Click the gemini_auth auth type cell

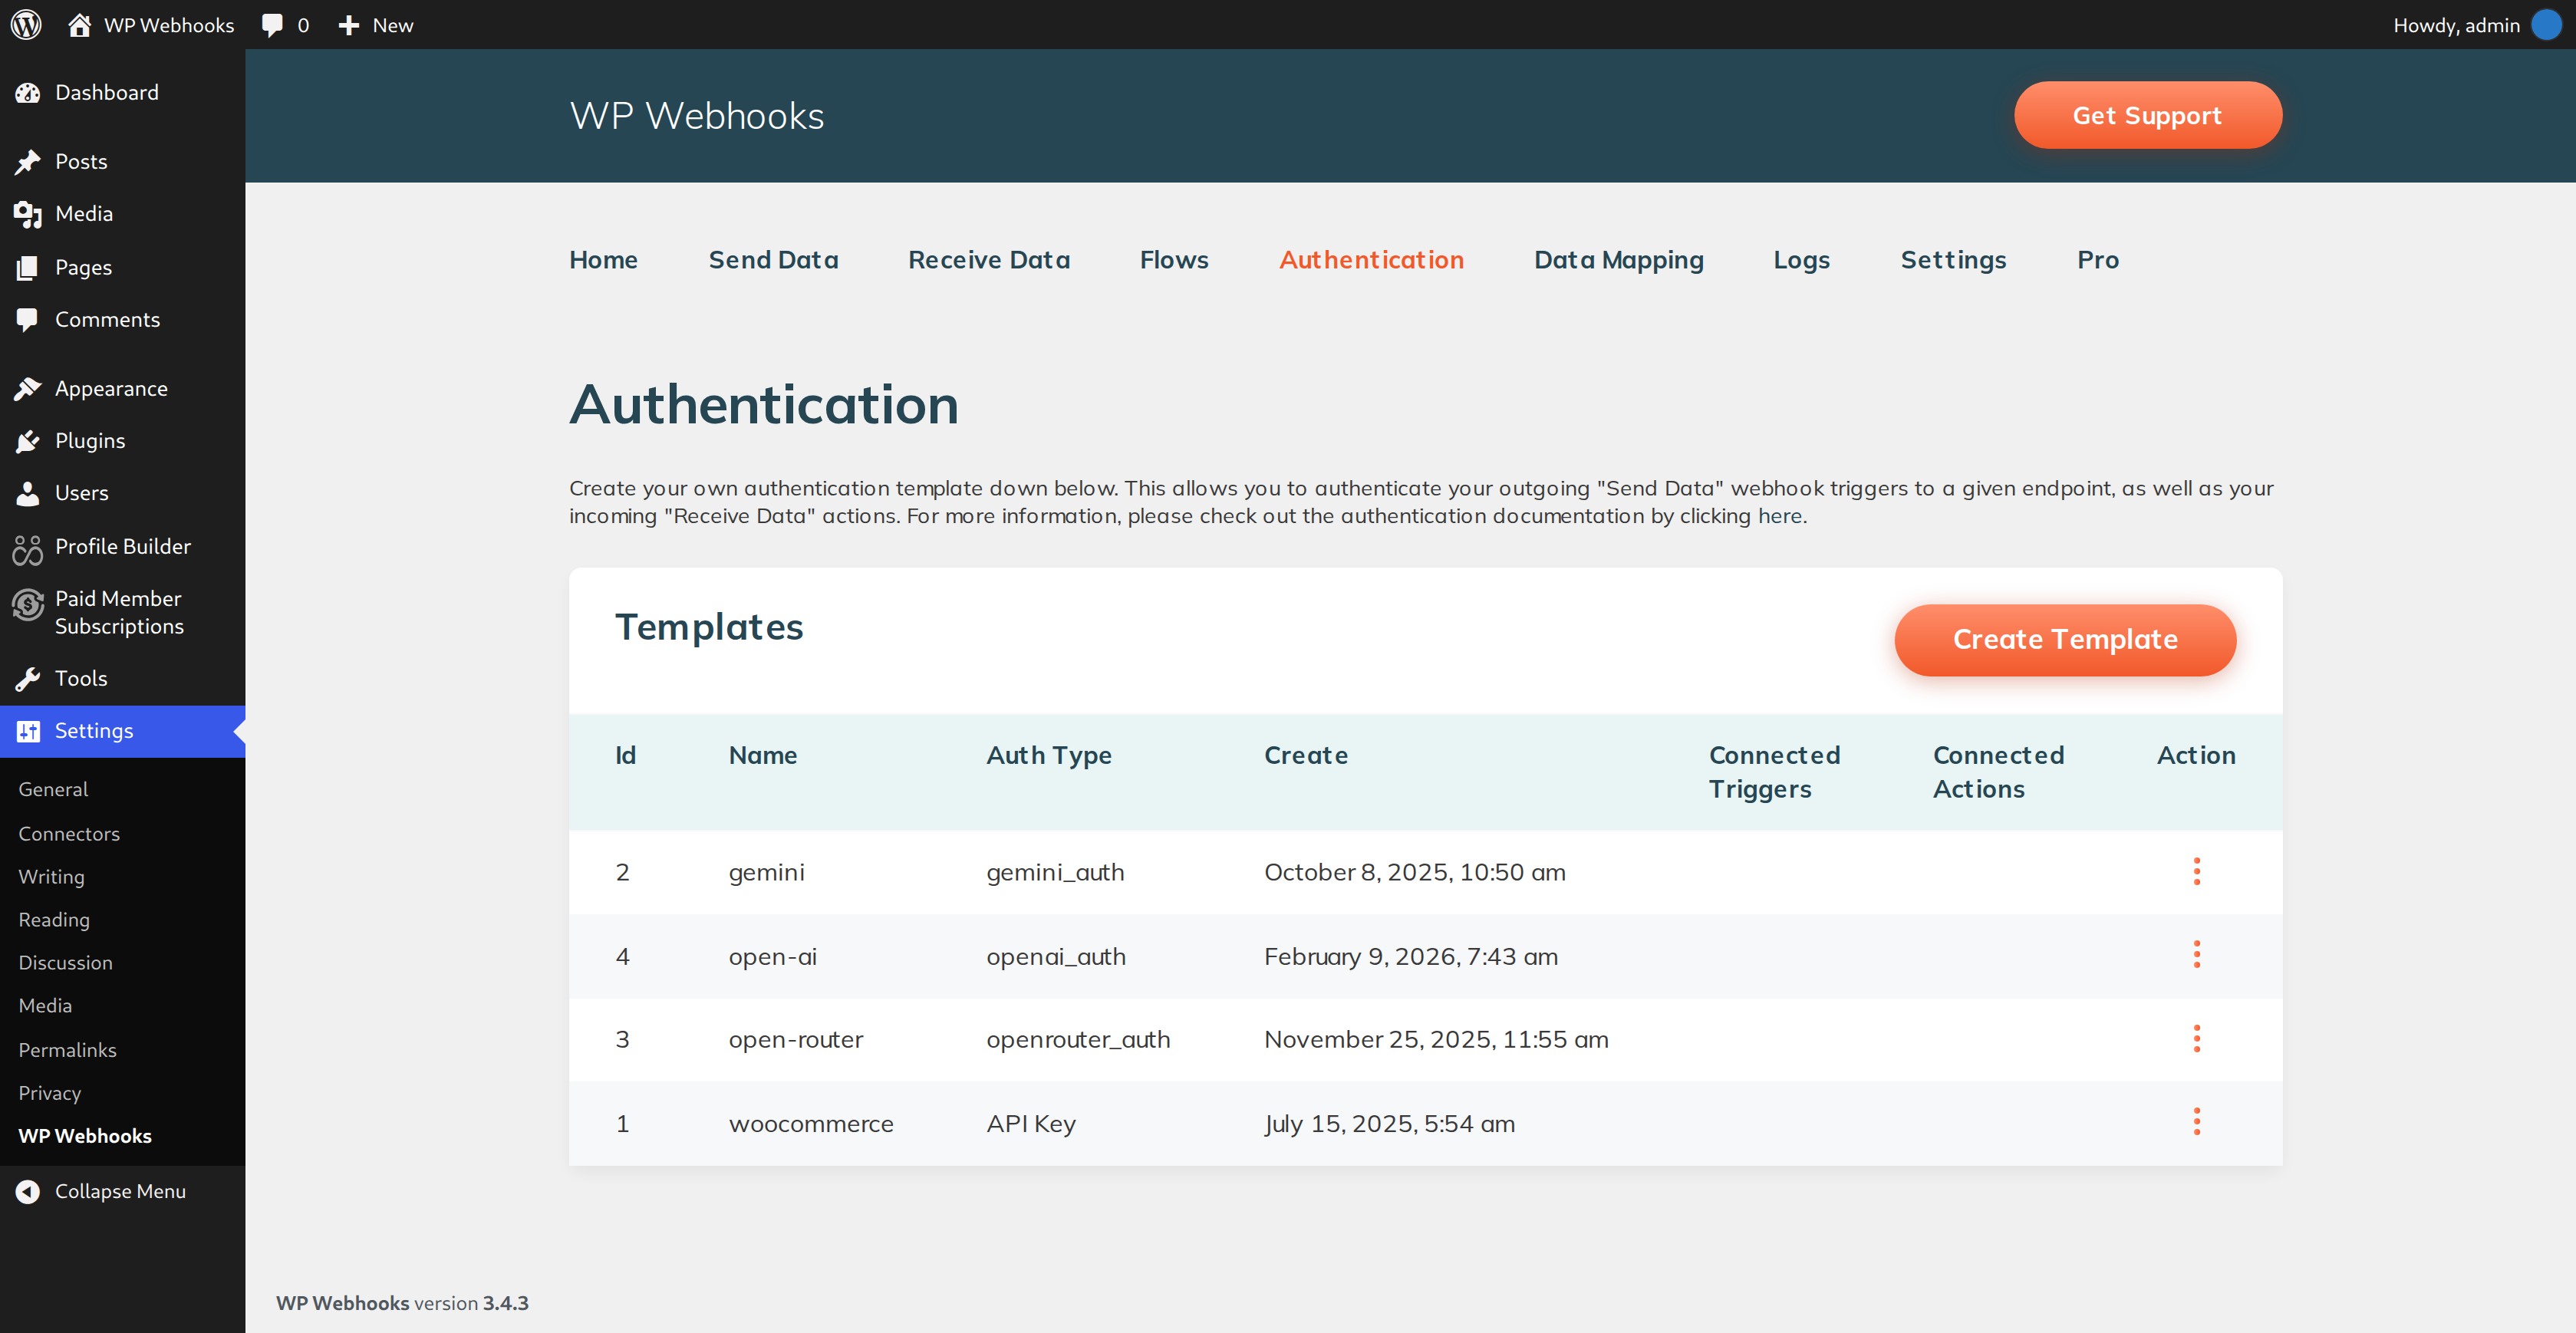[1055, 872]
